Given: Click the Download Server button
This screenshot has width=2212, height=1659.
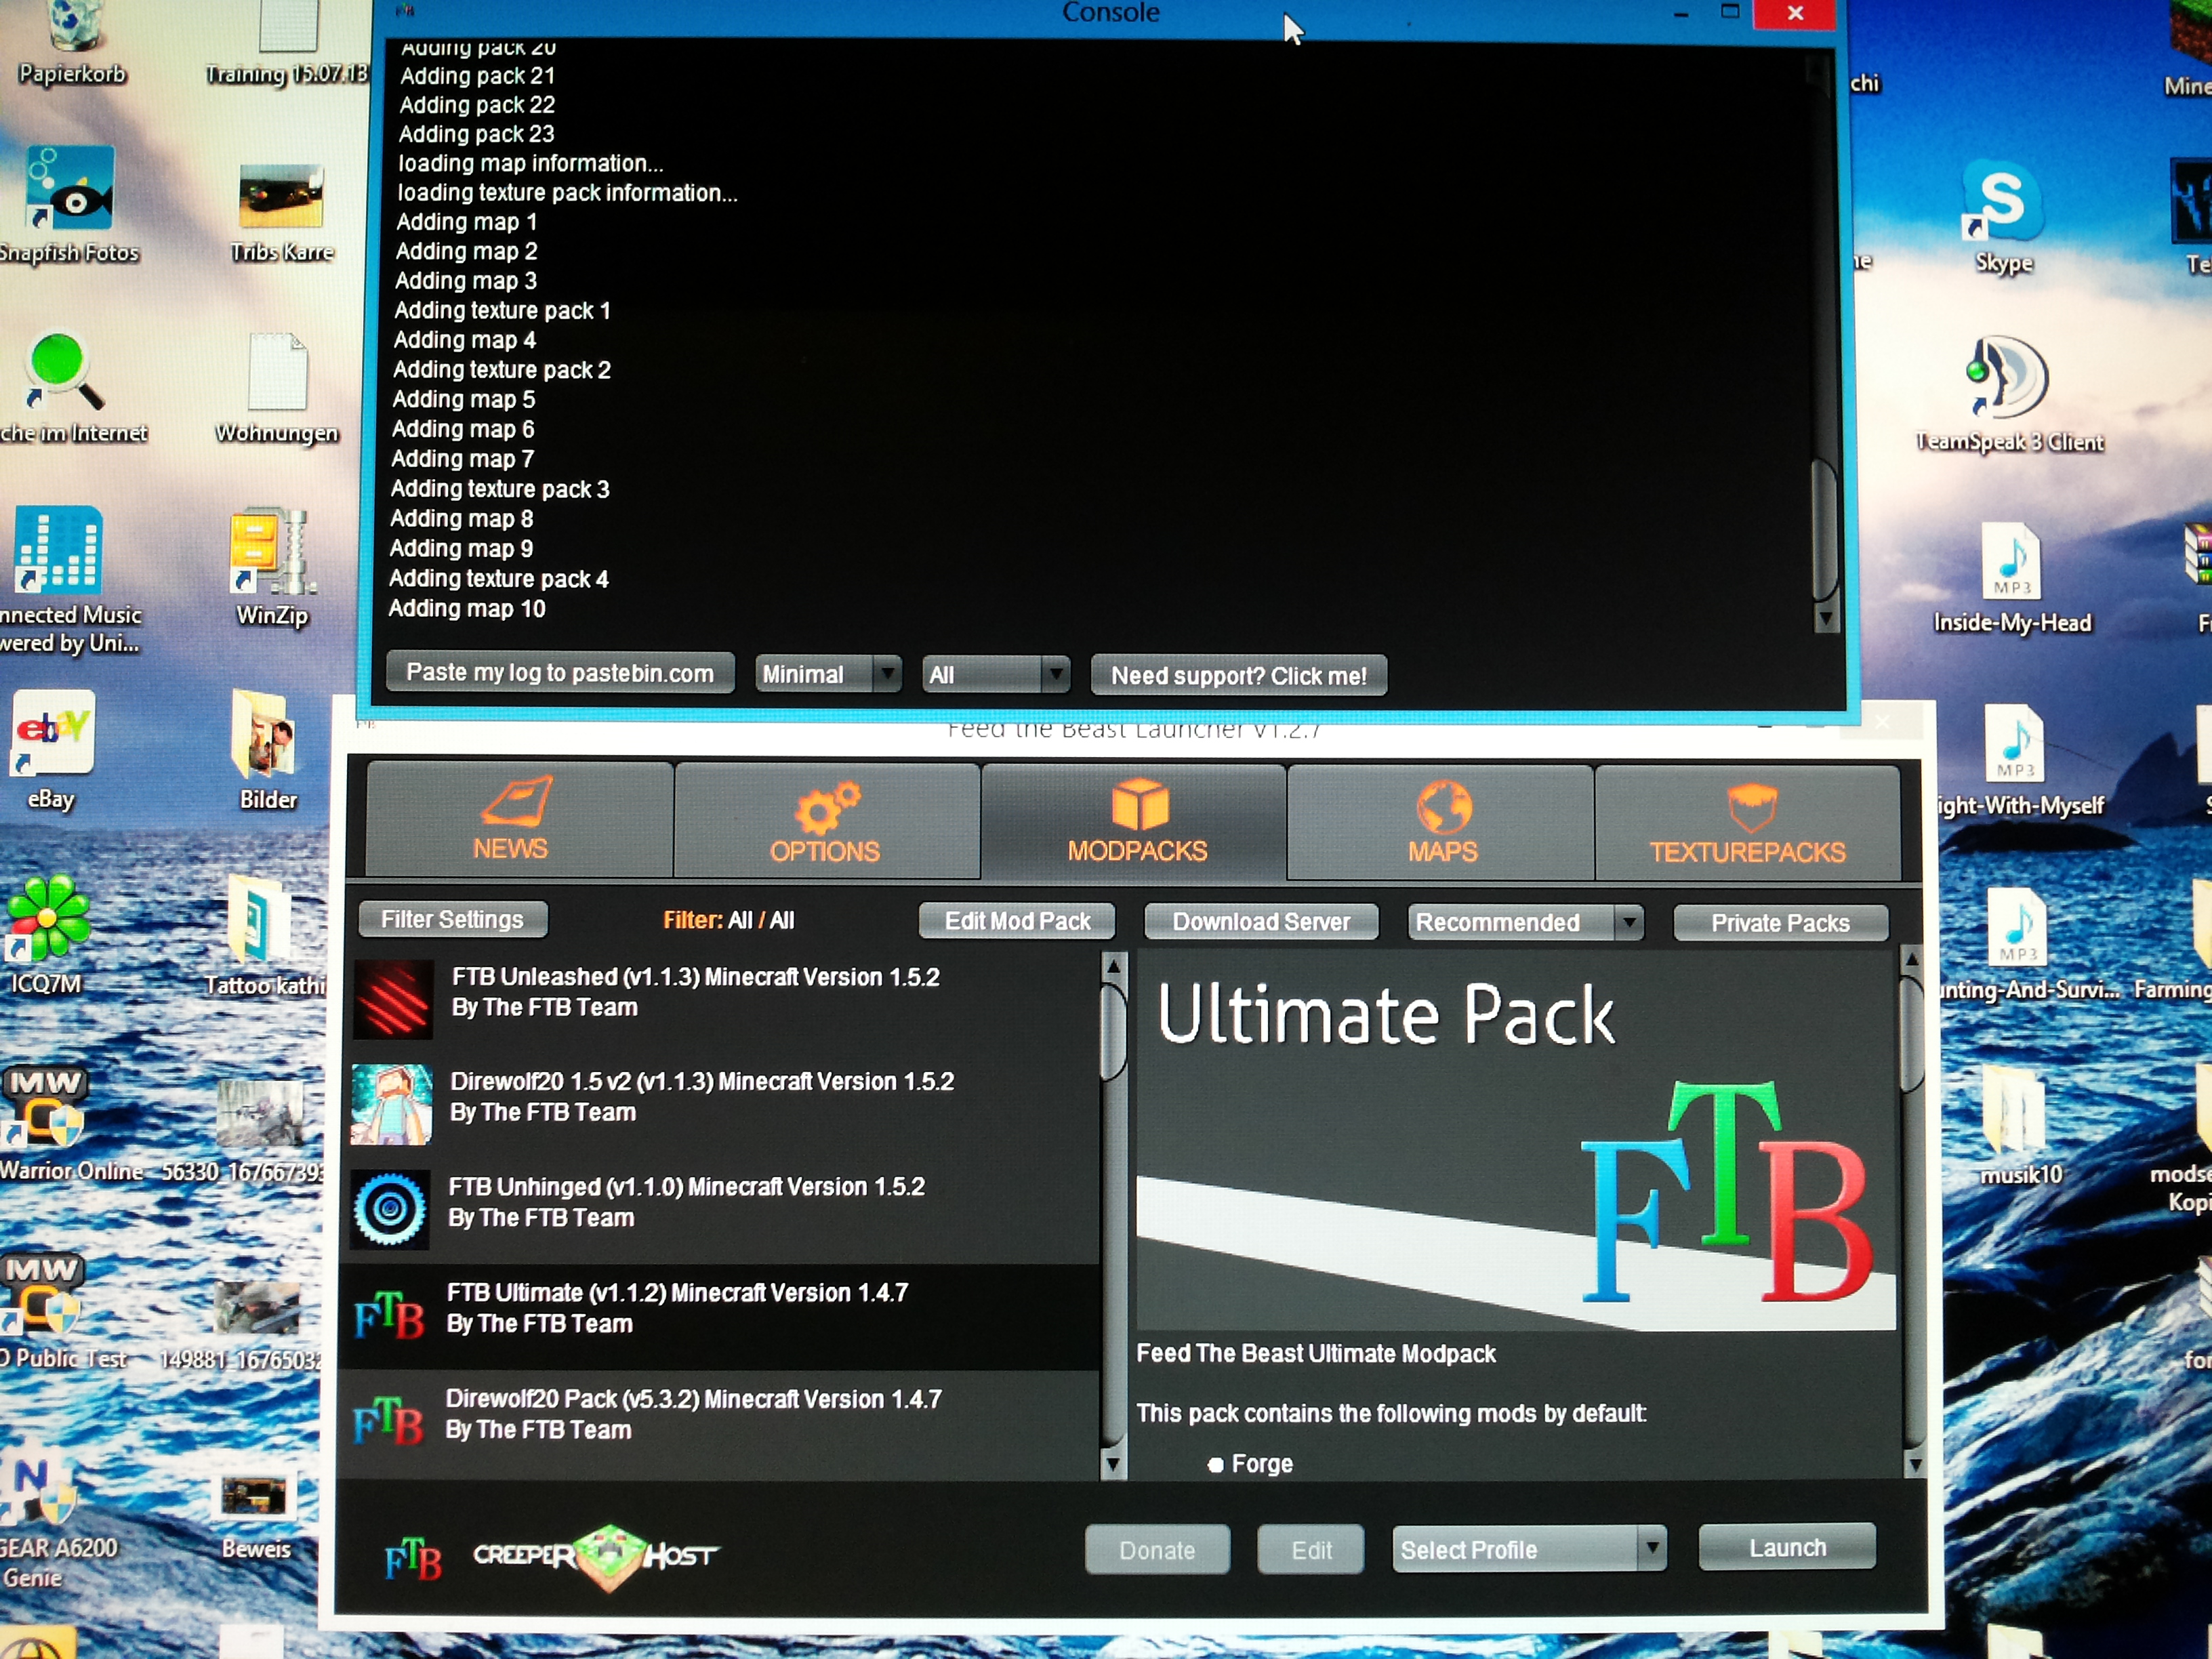Looking at the screenshot, I should 1261,922.
